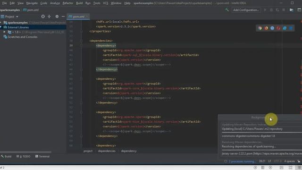
Task: Click project in bottom breadcrumb
Action: [x=88, y=151]
